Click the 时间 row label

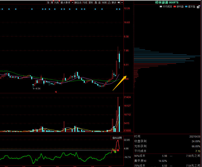point(137,136)
